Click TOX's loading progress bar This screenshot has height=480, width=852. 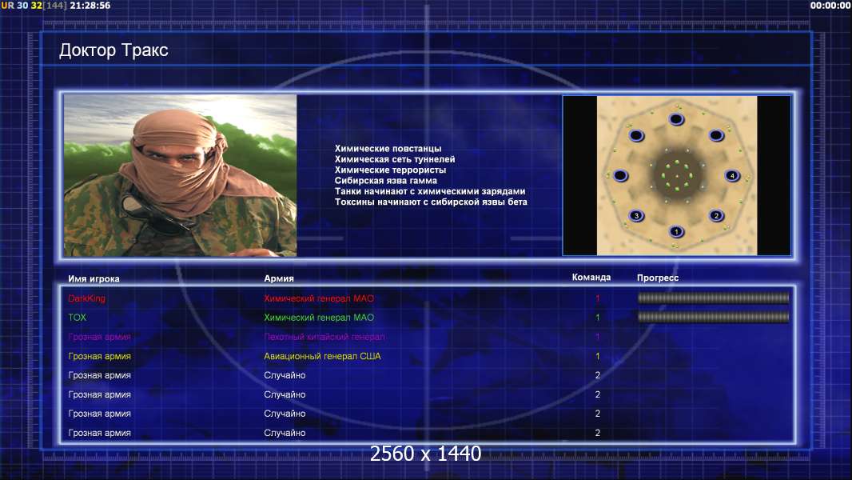coord(713,317)
